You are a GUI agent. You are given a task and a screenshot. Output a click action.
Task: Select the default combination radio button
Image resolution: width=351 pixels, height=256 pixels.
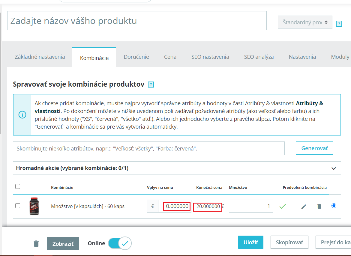(334, 206)
